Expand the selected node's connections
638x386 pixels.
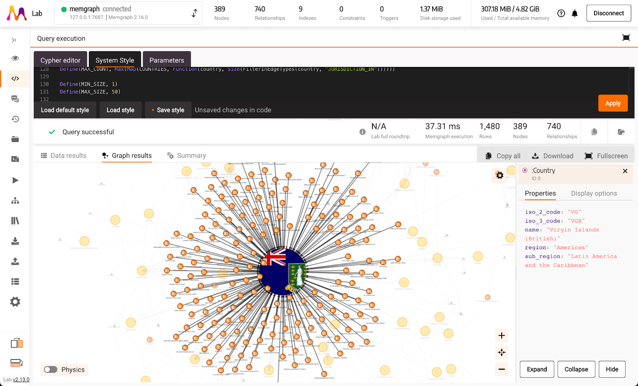tap(536, 369)
